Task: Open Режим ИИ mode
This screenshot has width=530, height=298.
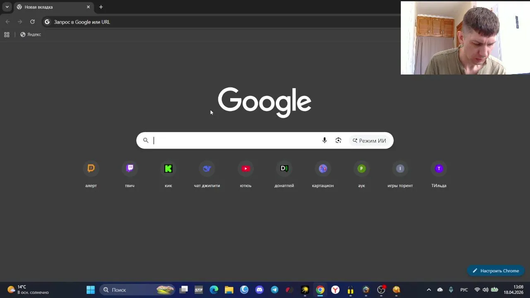Action: (x=369, y=141)
